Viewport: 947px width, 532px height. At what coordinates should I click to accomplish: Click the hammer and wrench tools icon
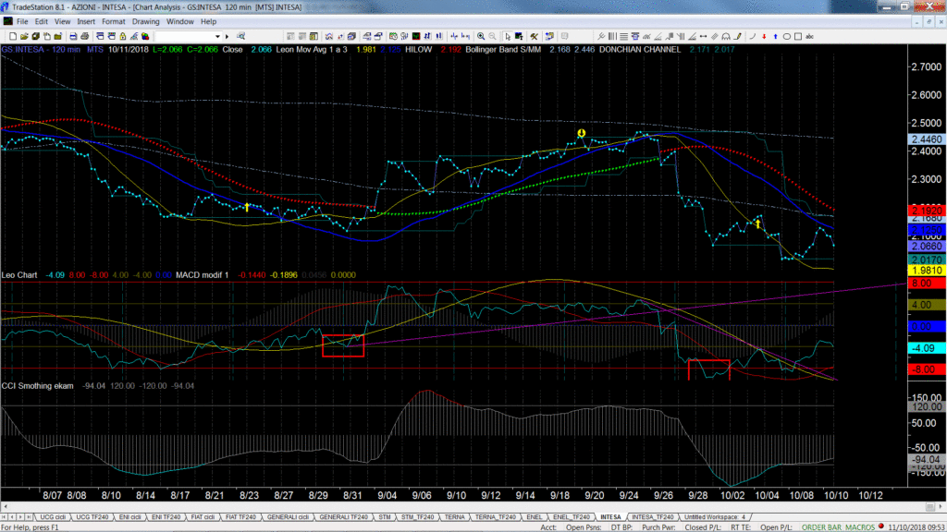tap(534, 37)
